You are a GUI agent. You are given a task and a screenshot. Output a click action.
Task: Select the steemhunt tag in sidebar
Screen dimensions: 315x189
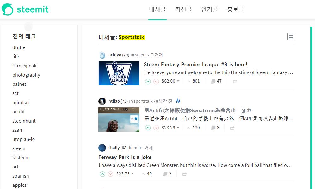point(24,121)
